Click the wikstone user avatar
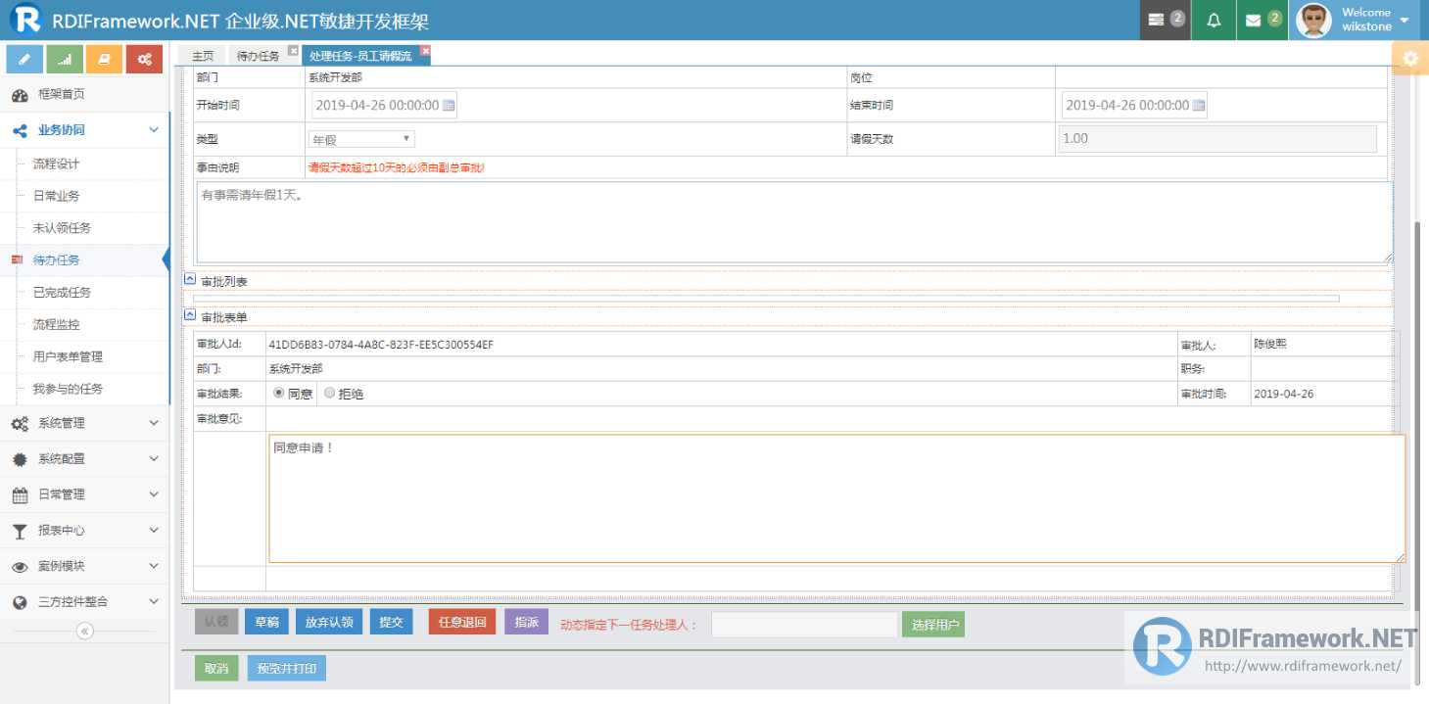 coord(1313,20)
